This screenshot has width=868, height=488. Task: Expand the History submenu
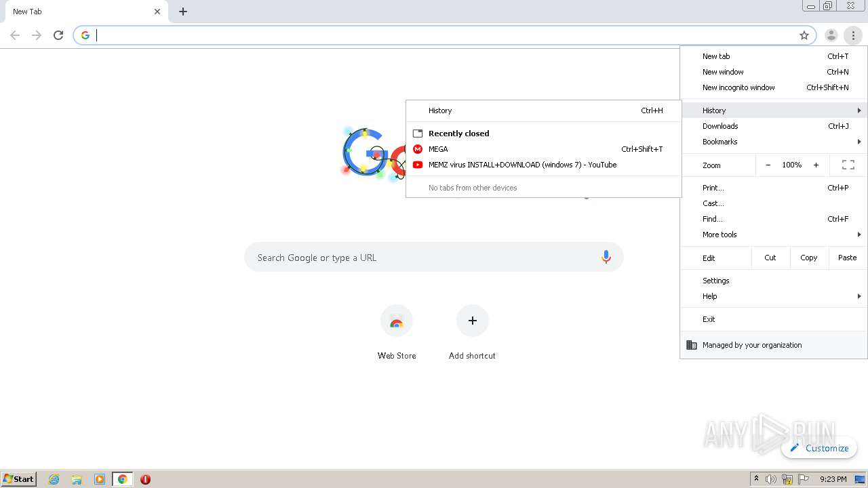pyautogui.click(x=774, y=110)
